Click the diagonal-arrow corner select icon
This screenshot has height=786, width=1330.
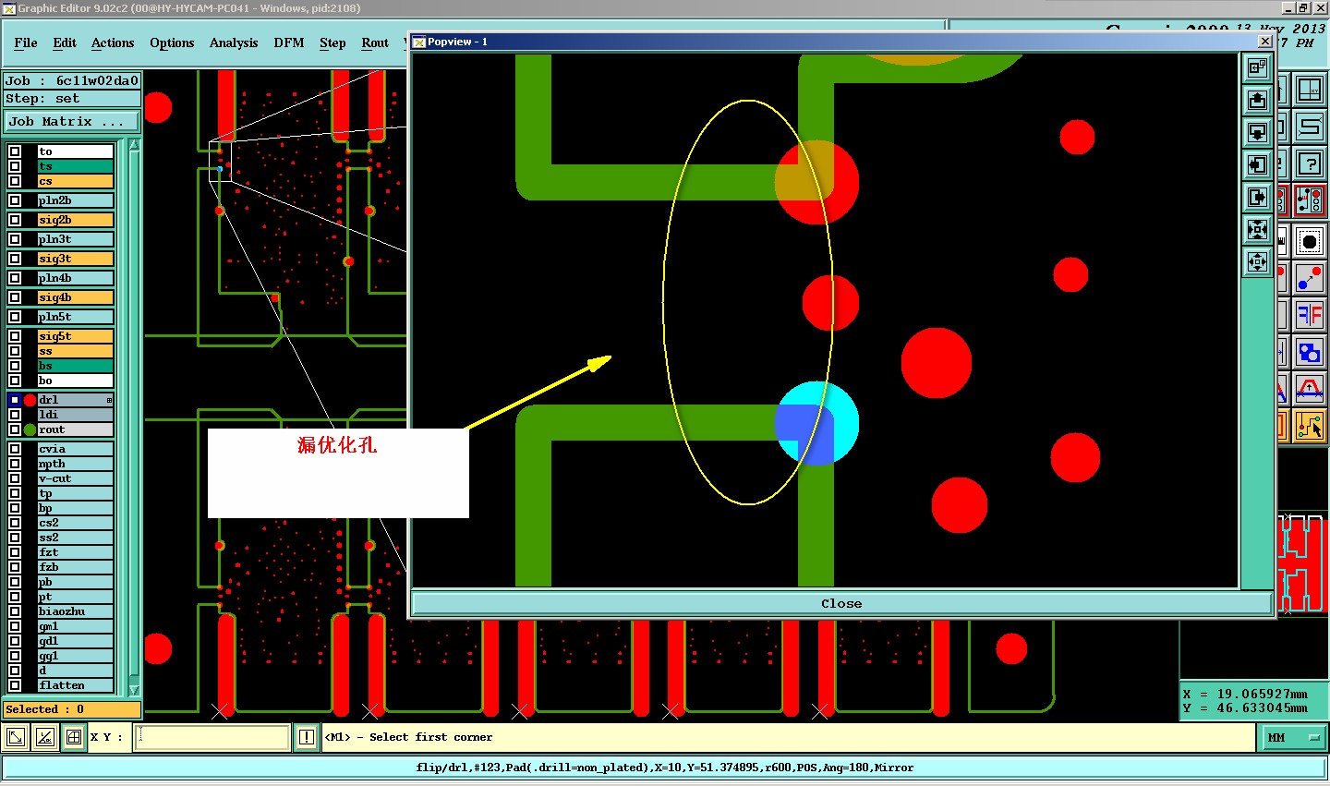pyautogui.click(x=16, y=737)
